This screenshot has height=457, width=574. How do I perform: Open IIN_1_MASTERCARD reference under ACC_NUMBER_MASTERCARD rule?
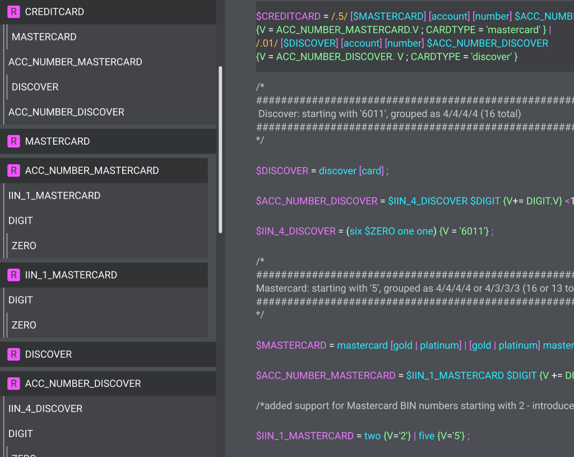[54, 196]
